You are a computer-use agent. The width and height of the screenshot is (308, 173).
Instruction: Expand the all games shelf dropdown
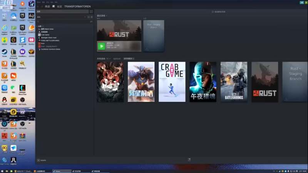104,59
